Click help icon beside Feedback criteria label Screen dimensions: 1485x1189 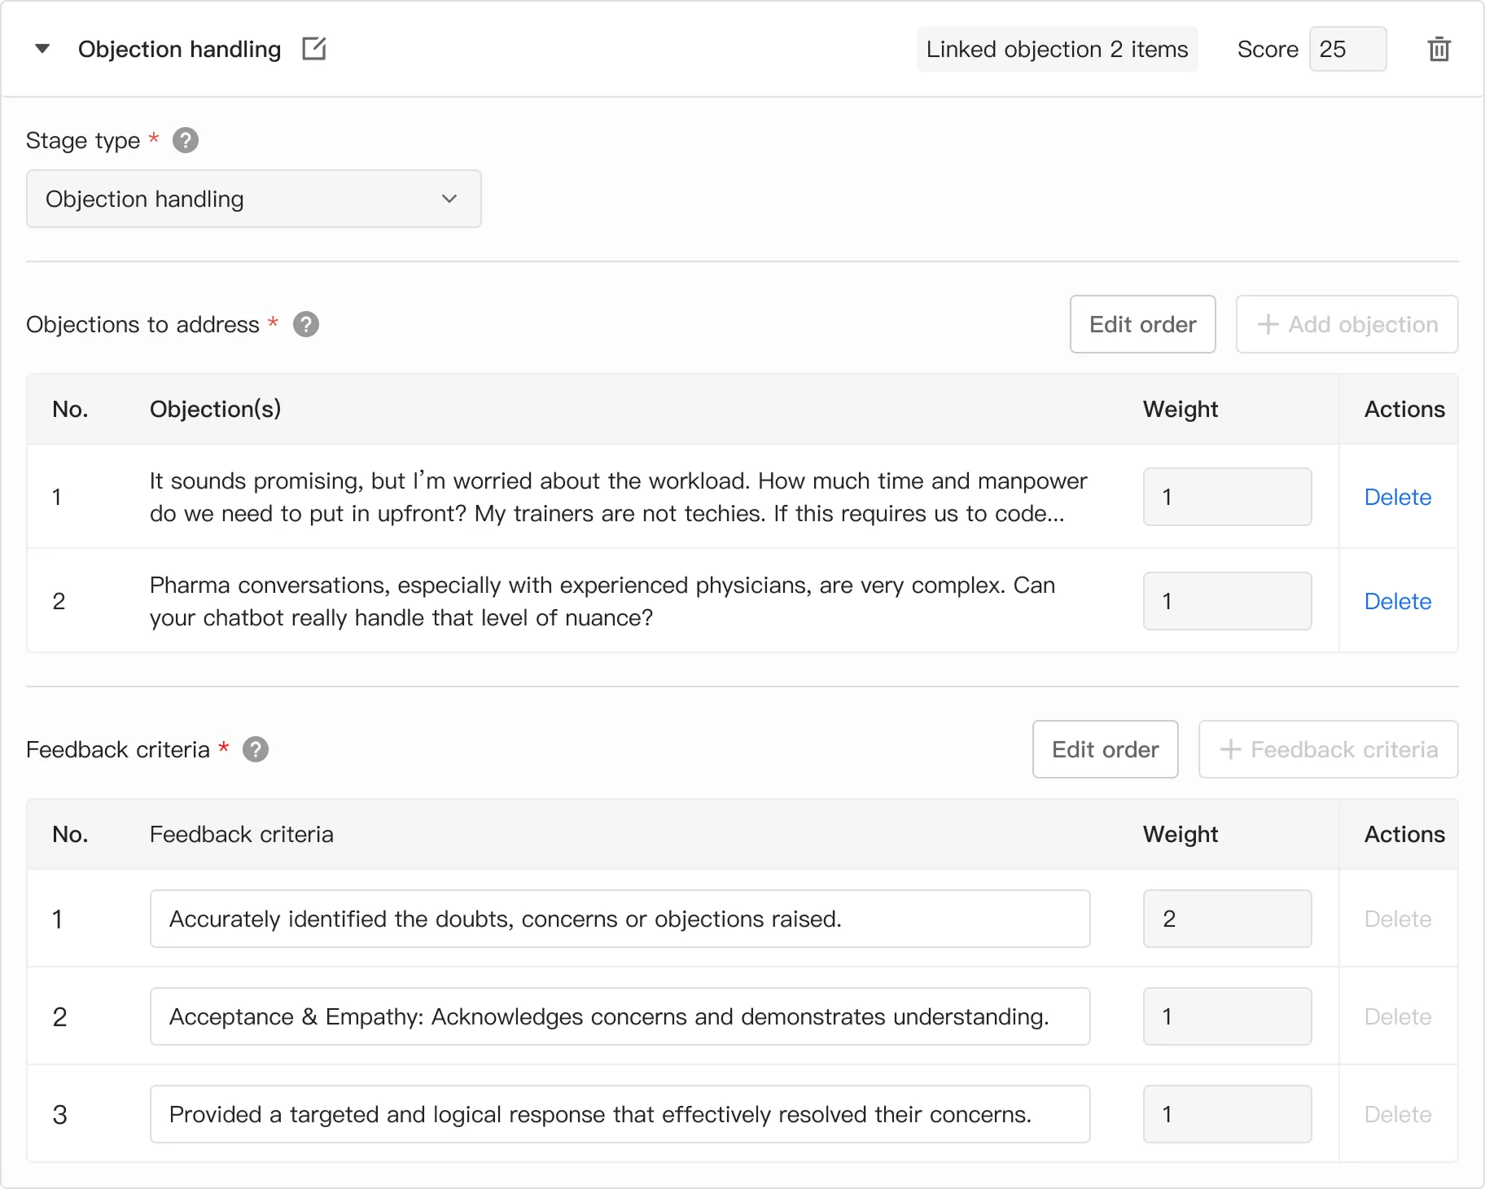pyautogui.click(x=256, y=749)
